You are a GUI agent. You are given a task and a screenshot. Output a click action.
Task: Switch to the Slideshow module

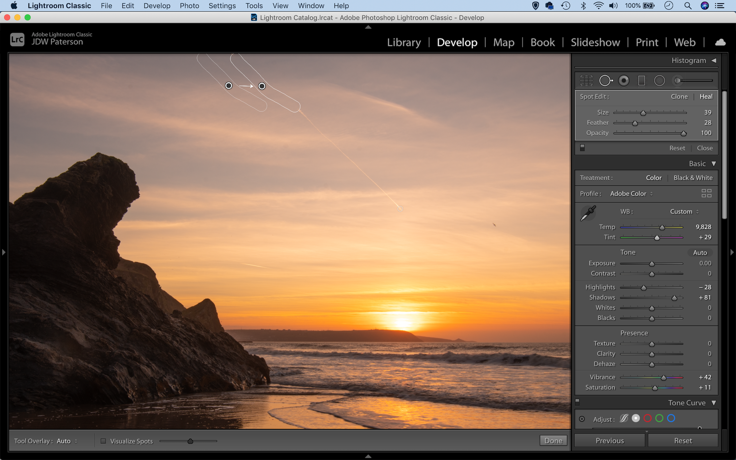coord(595,42)
